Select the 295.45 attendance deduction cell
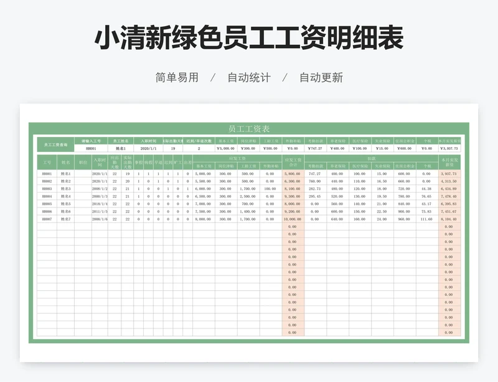The height and width of the screenshot is (382, 498). (x=315, y=196)
